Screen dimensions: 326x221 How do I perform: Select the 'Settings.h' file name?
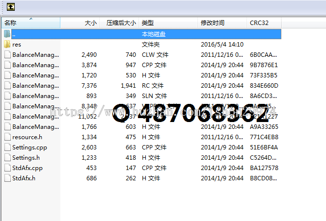[26, 158]
